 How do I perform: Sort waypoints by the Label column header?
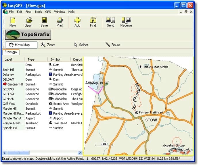(9, 59)
